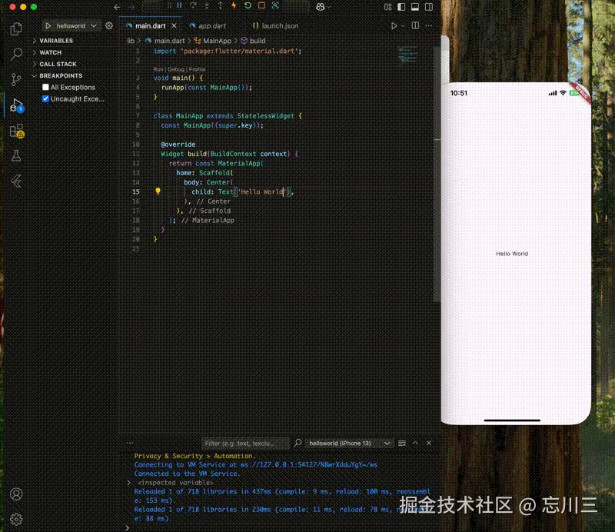Click the Step Over debug button

pos(193,5)
